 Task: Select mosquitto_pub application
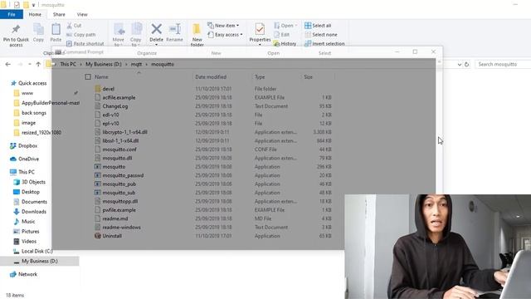pos(119,184)
